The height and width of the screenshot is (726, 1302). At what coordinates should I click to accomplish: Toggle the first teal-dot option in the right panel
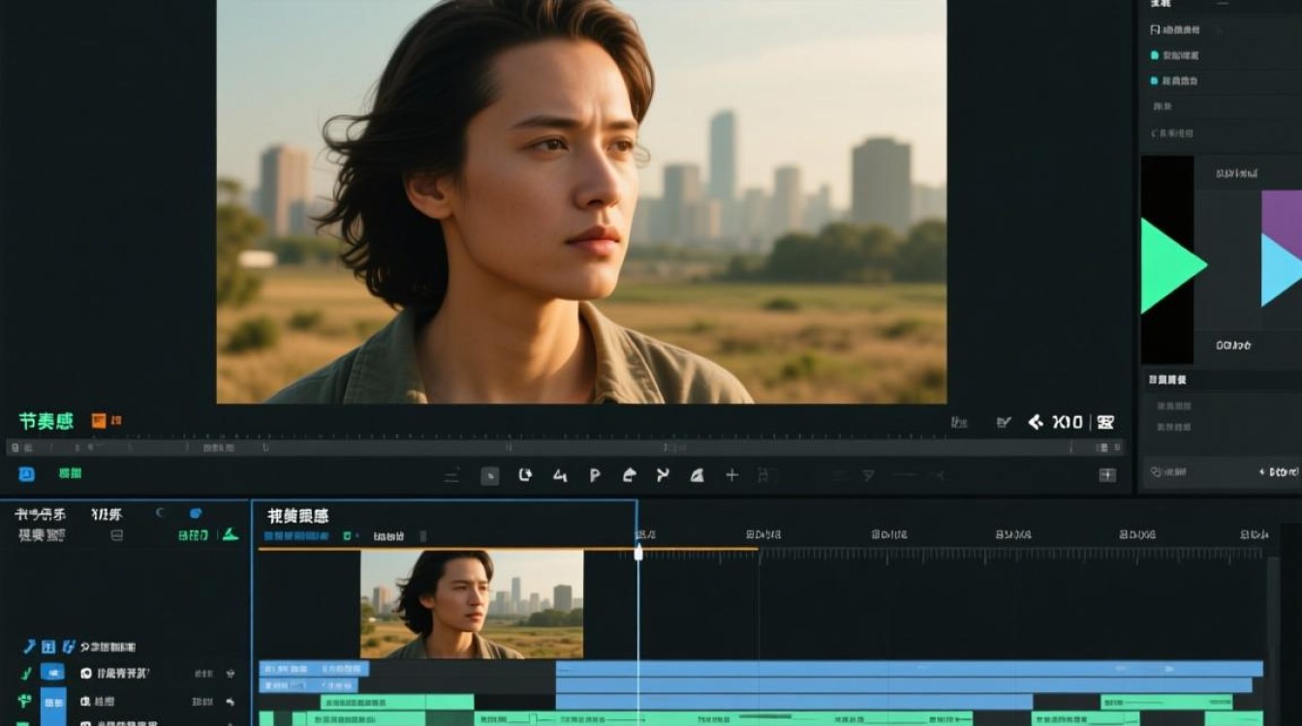(1154, 56)
